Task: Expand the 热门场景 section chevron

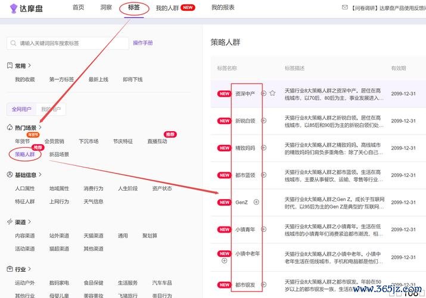Action: (40, 127)
